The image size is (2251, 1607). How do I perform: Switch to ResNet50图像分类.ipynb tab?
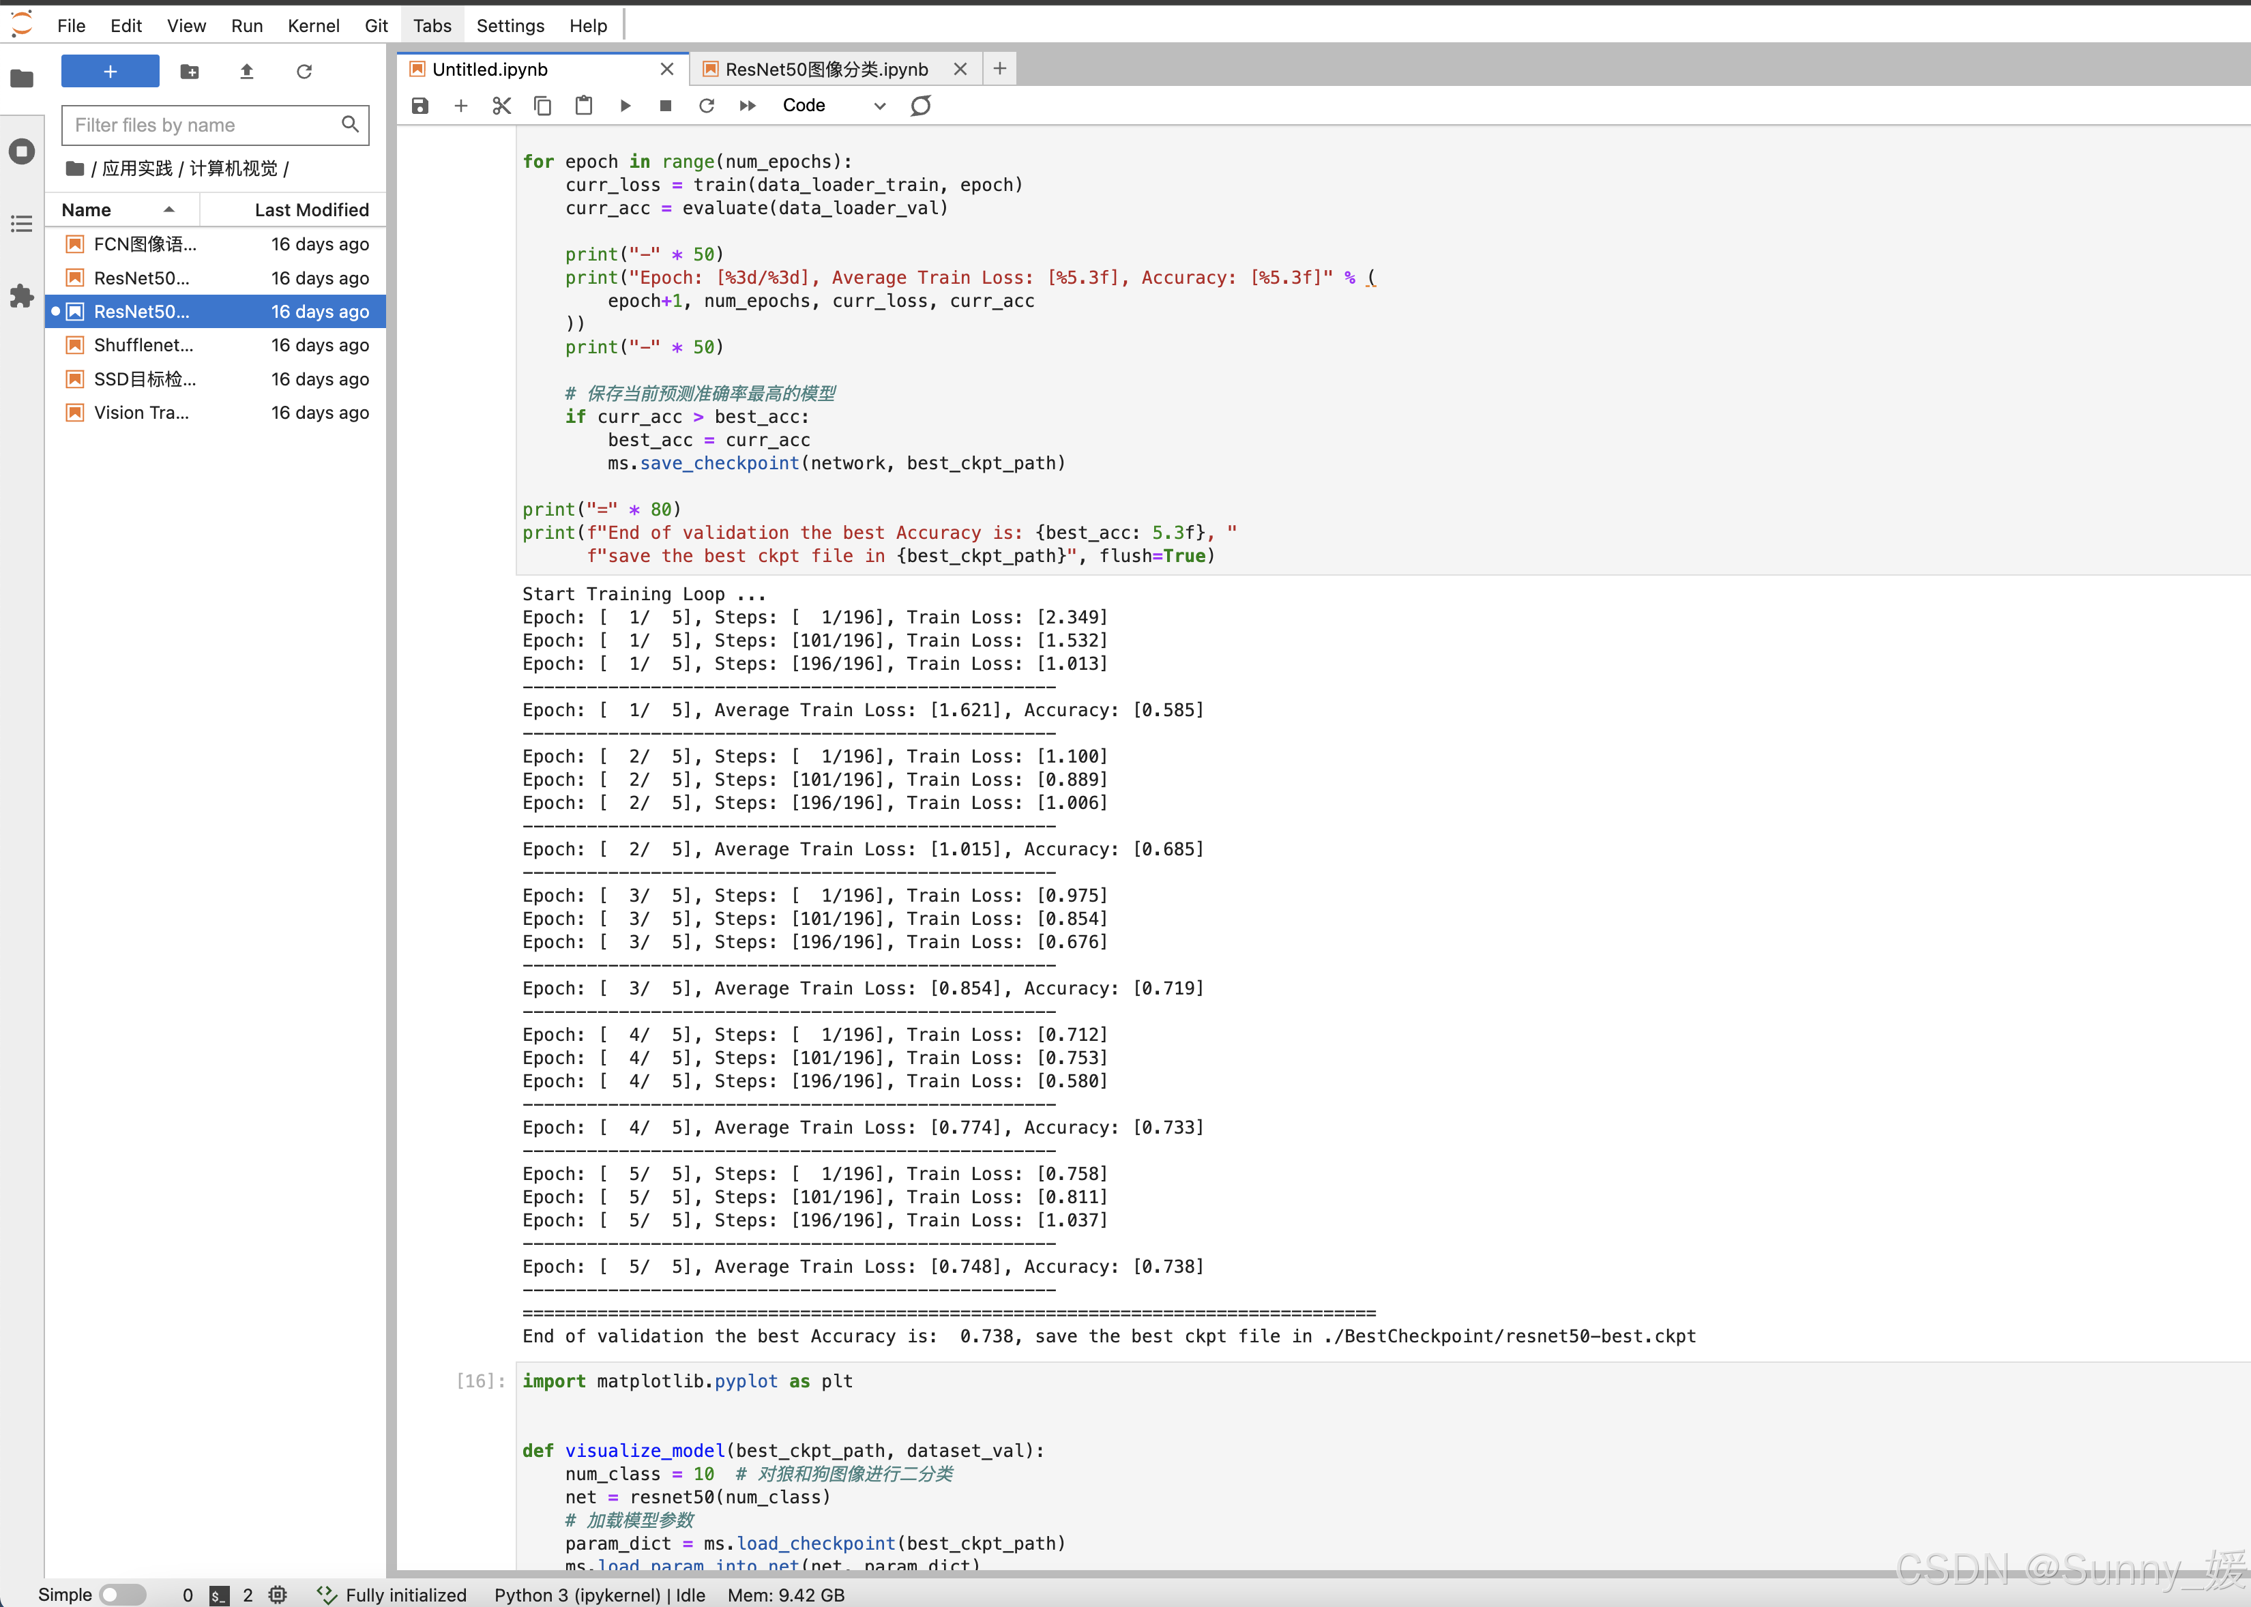click(x=826, y=70)
